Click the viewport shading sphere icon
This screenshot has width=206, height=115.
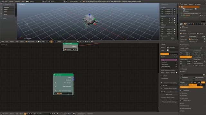[39, 42]
